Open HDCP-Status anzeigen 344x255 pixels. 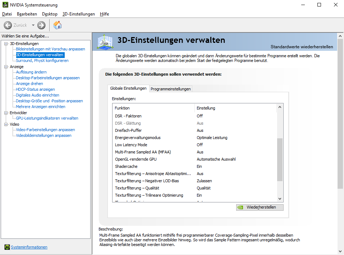click(35, 89)
